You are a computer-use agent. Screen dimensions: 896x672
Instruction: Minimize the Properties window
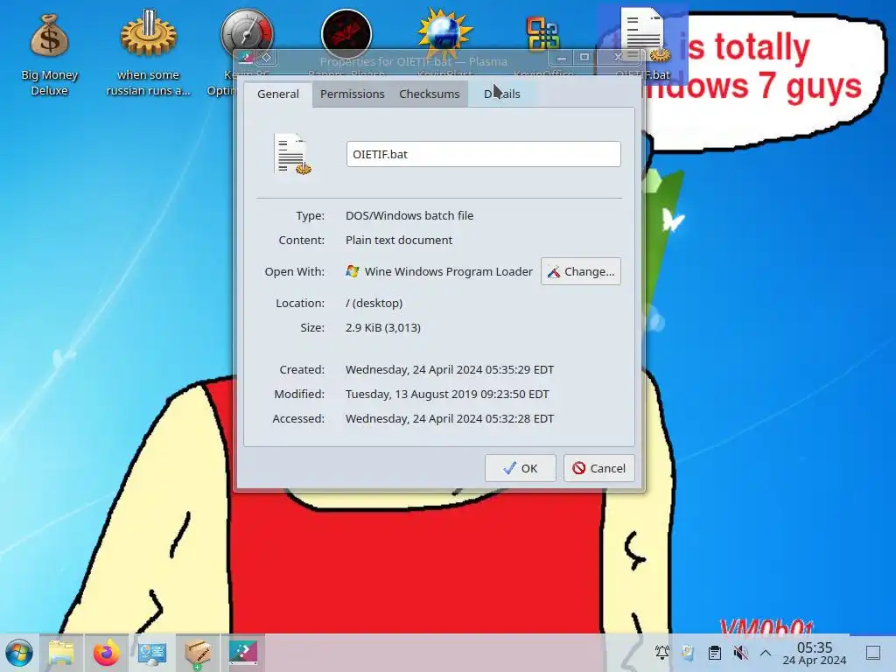click(563, 57)
